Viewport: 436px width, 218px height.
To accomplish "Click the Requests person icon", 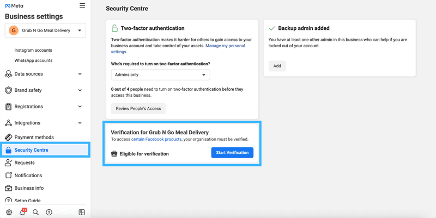I will [x=9, y=163].
